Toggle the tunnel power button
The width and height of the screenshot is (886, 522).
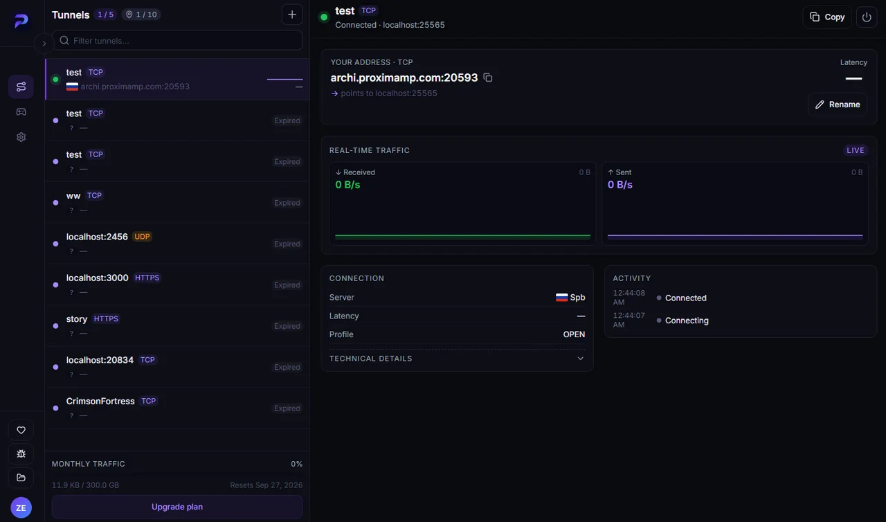pyautogui.click(x=867, y=17)
